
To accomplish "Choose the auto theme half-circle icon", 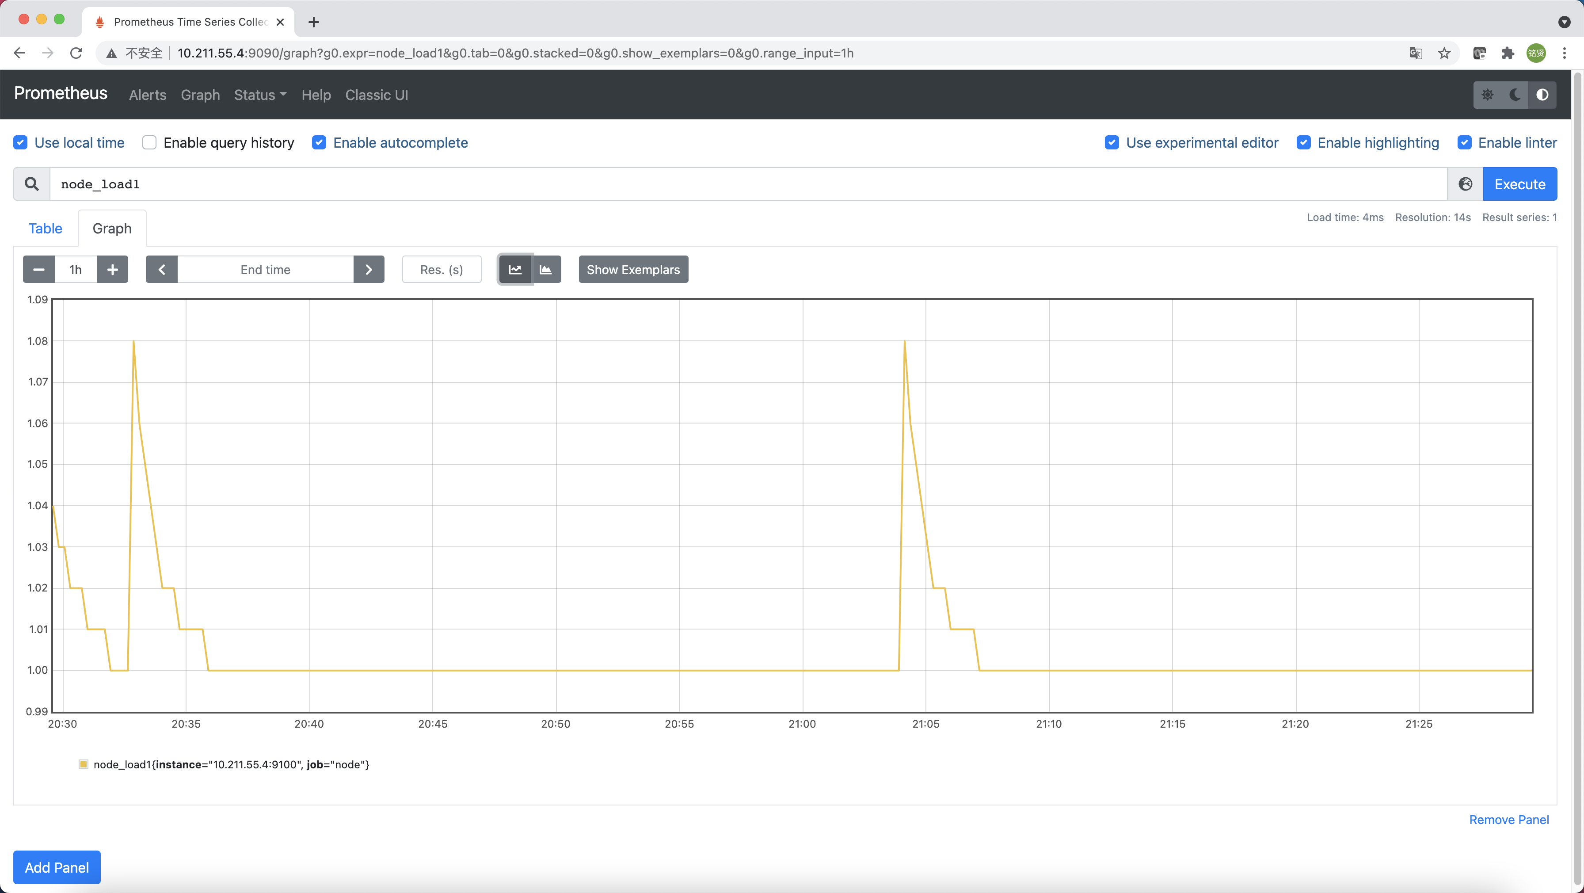I will pos(1542,95).
